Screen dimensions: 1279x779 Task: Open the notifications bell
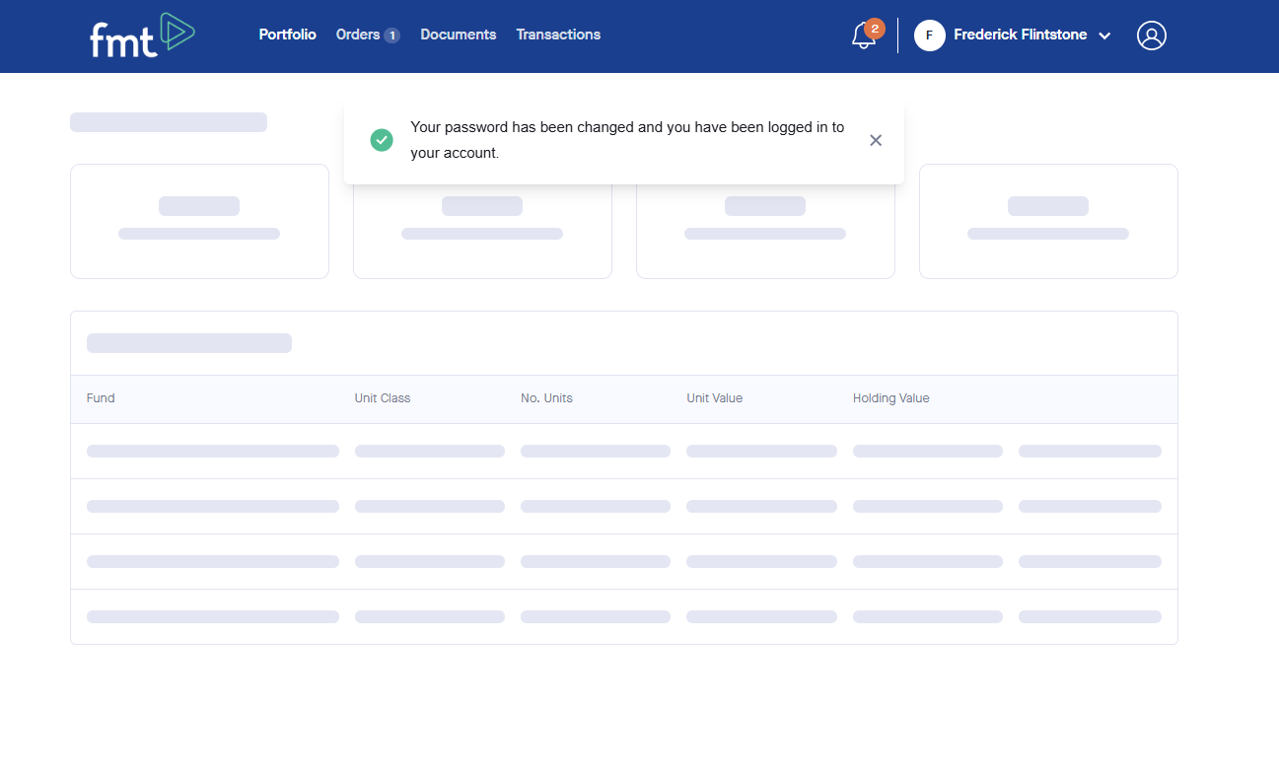pos(863,36)
